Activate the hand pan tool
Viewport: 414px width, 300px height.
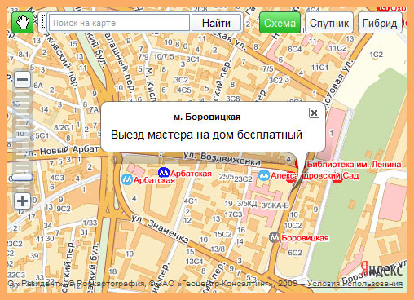click(x=22, y=23)
